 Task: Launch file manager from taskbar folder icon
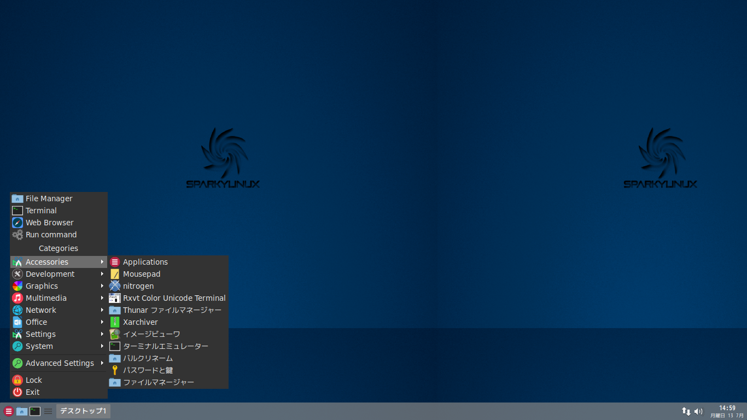click(22, 411)
